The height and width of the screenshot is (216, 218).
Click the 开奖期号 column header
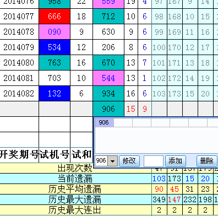(x=19, y=155)
